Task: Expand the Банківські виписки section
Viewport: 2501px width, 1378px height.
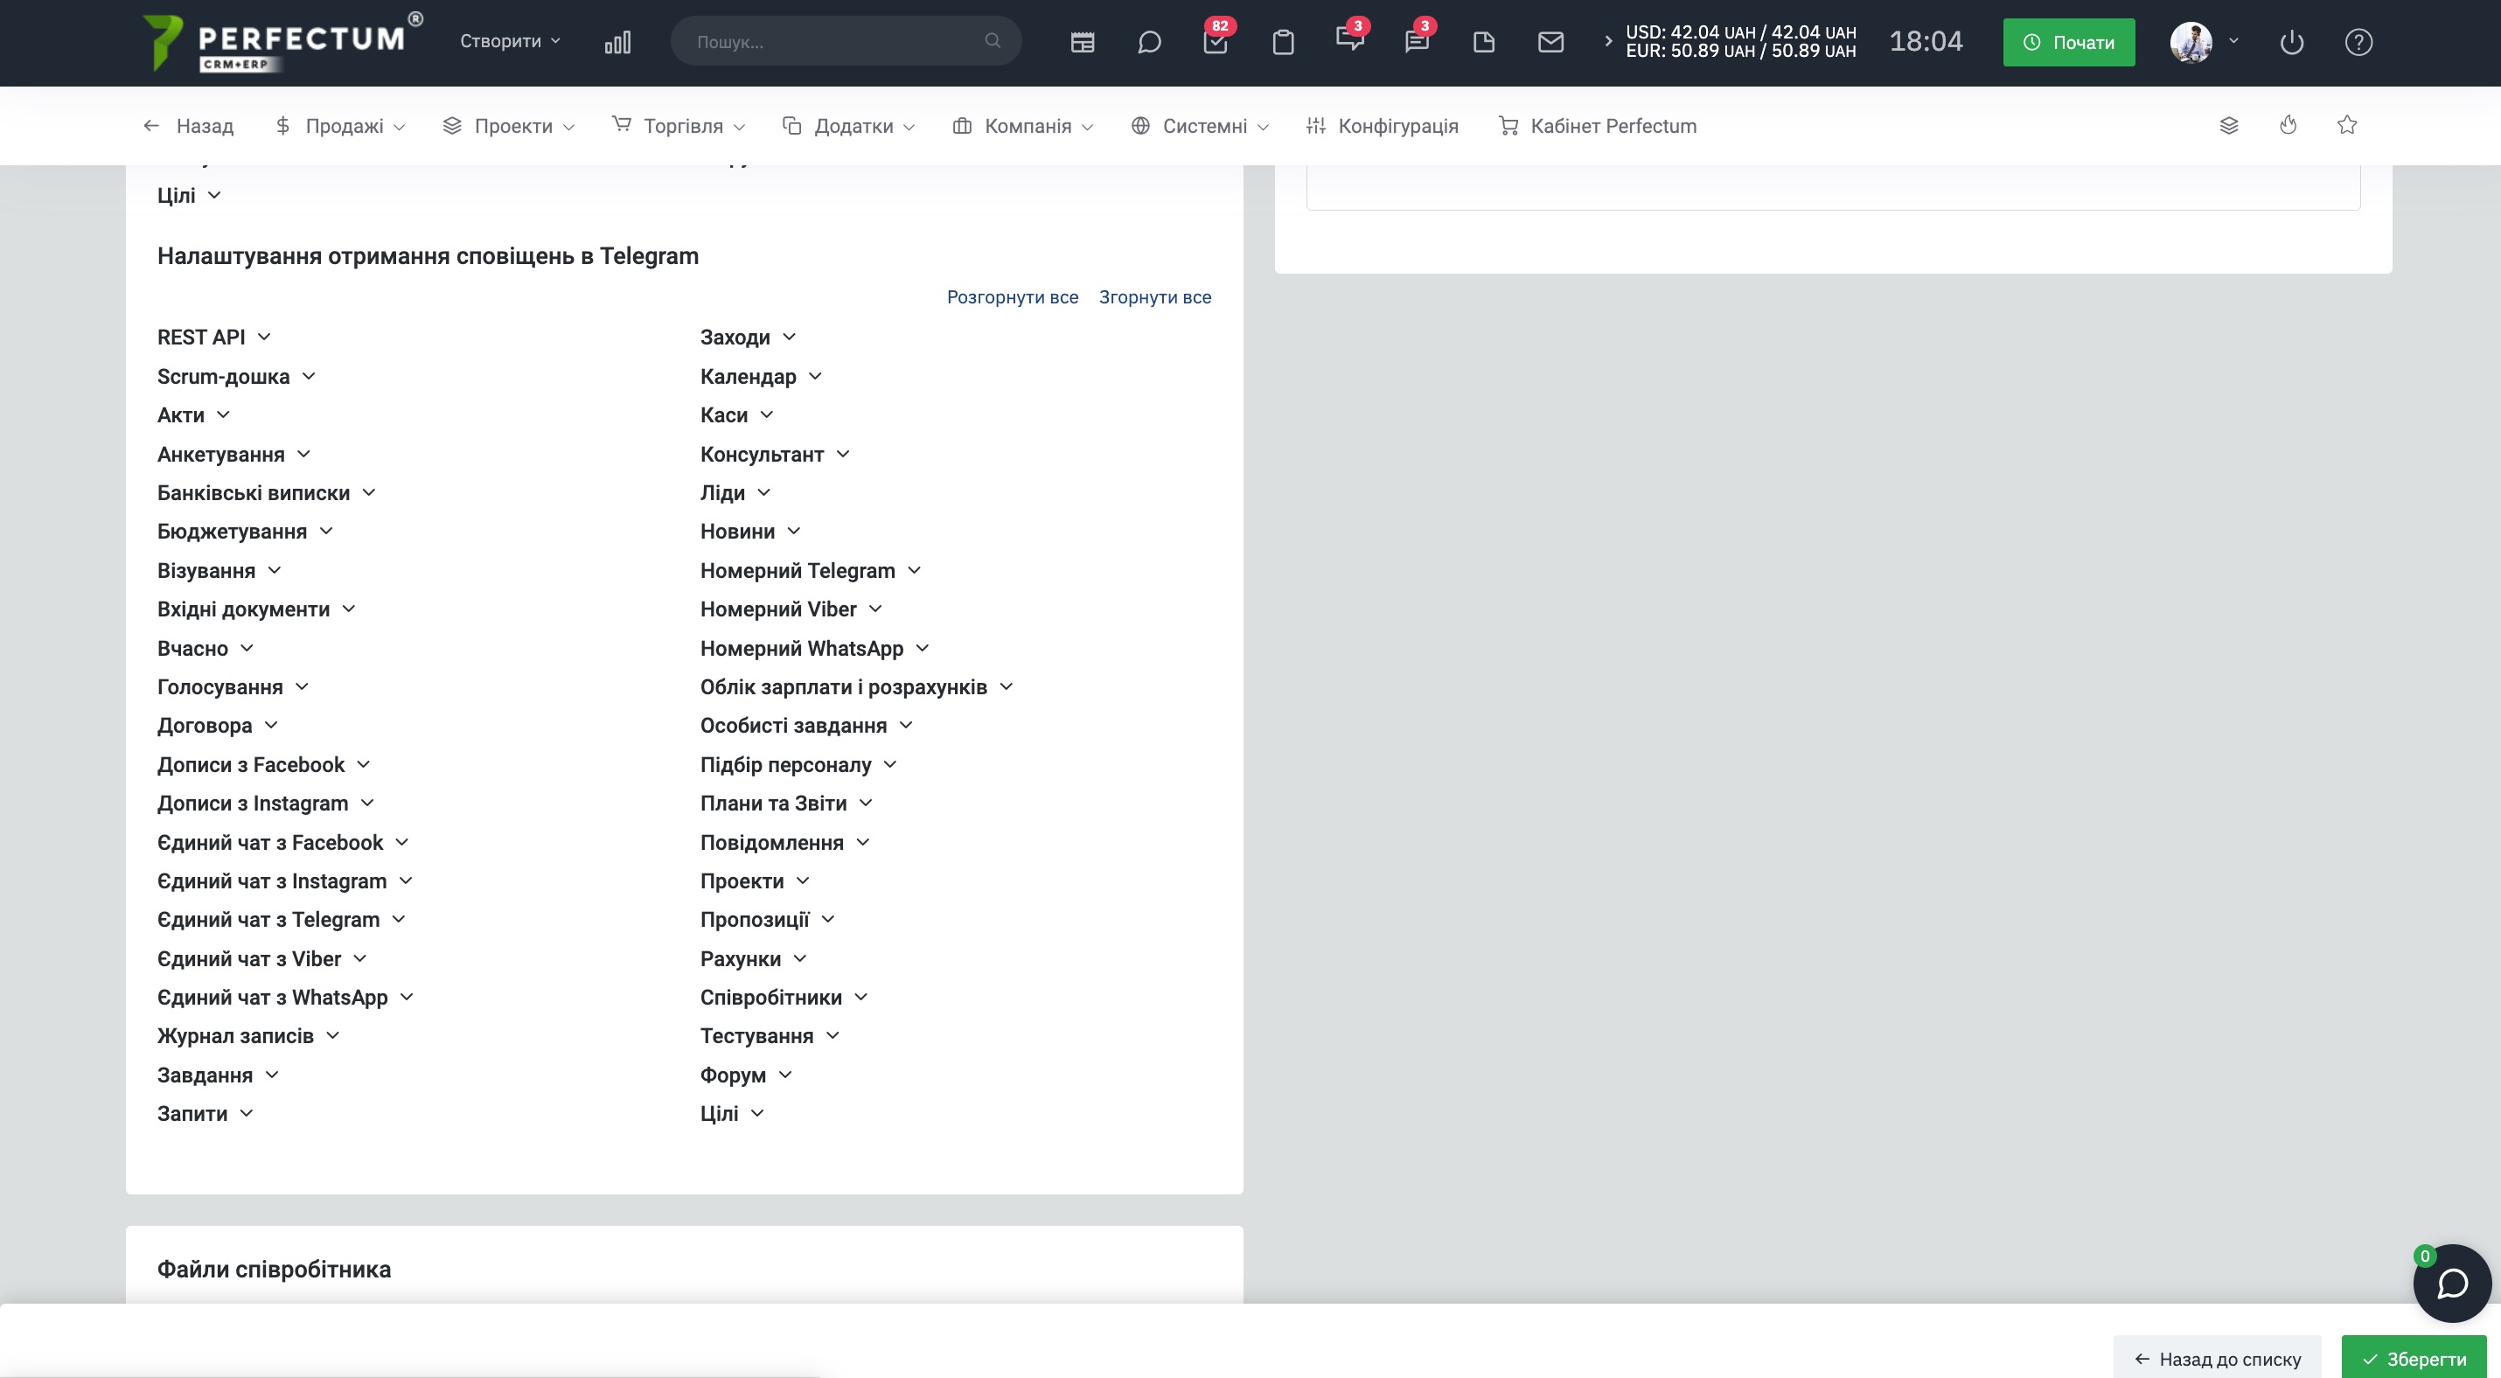Action: [x=266, y=493]
